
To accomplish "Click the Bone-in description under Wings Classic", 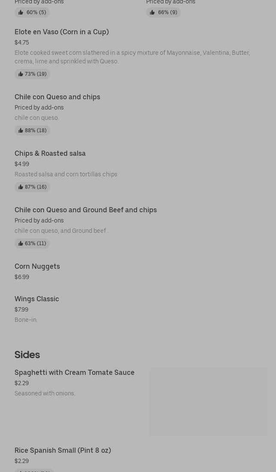I will tap(26, 320).
